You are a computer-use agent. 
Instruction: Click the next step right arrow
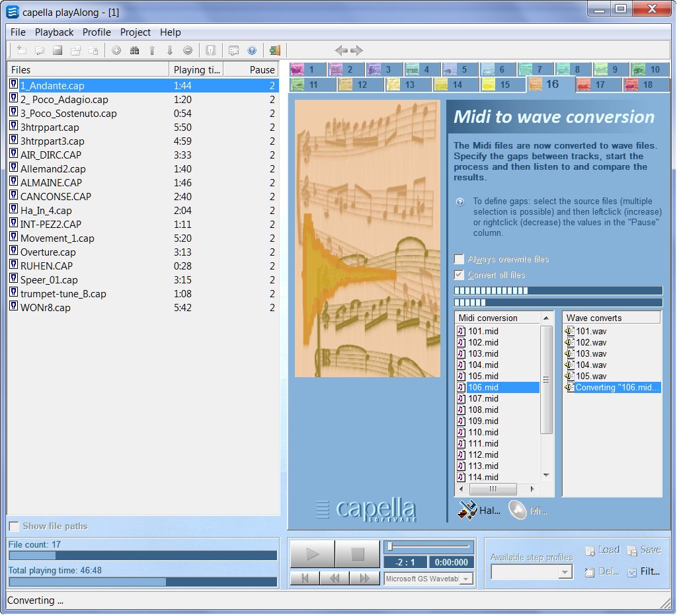tap(356, 50)
